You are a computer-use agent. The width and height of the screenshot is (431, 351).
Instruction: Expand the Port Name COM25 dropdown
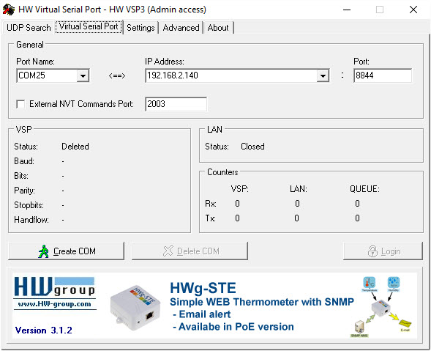point(83,75)
